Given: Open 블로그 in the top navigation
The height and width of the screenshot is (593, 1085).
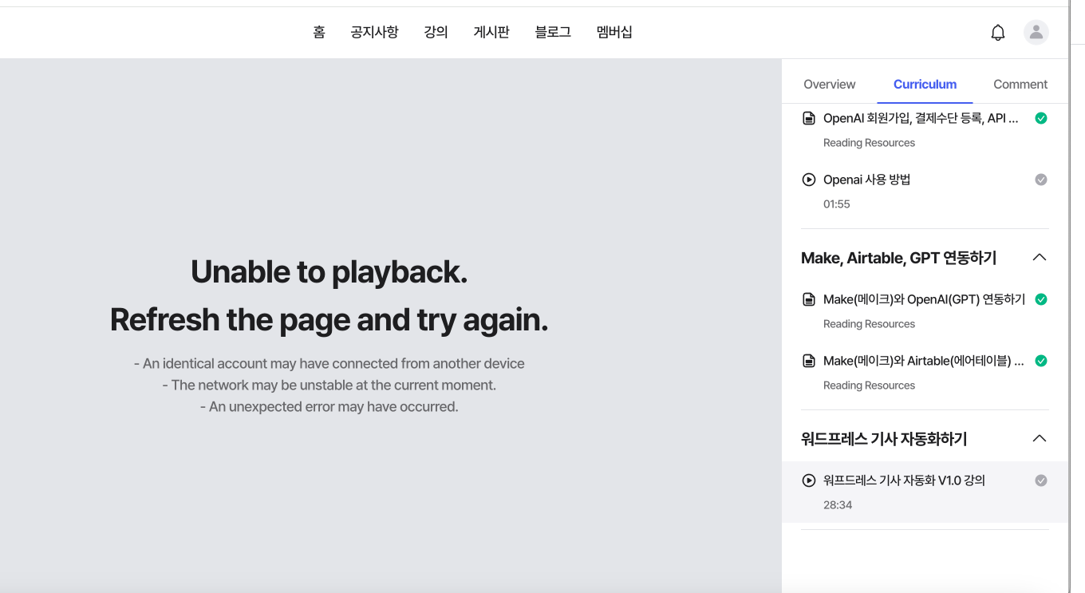Looking at the screenshot, I should [x=553, y=33].
